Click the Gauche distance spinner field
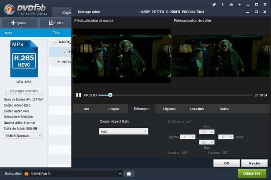Viewport: 271px width, 180px height. 188,137
